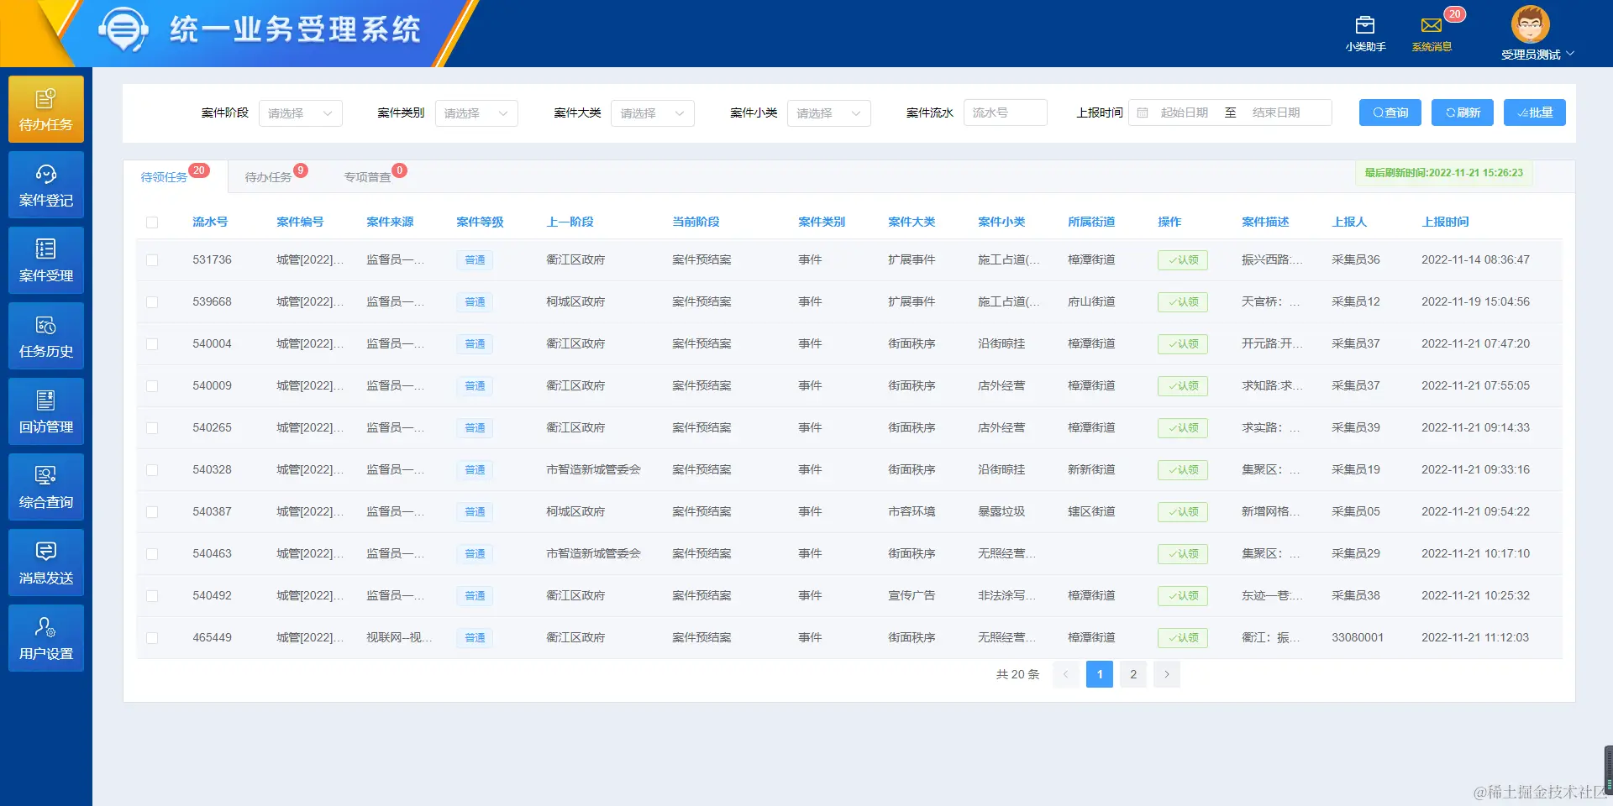Click timestamp 2022-11-21 10:17:10
Viewport: 1613px width, 806px height.
(1475, 554)
